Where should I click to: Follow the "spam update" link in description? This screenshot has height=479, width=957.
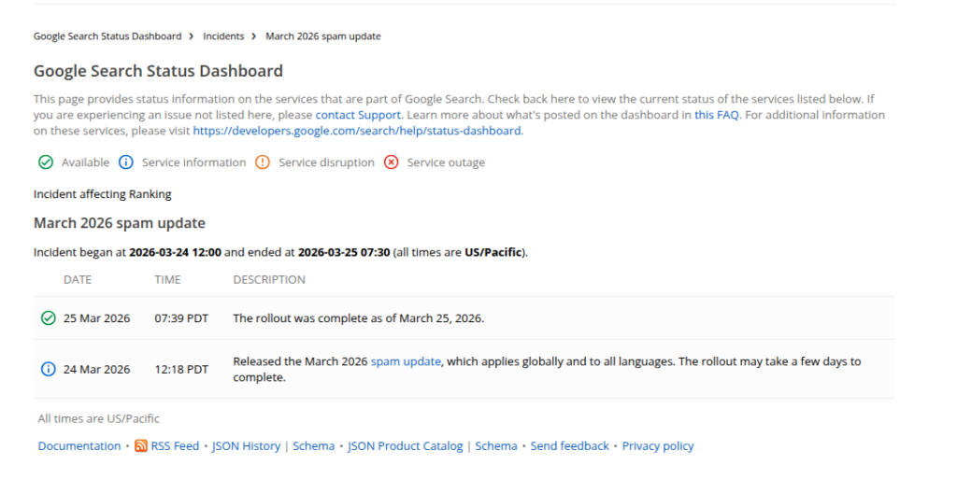coord(406,361)
